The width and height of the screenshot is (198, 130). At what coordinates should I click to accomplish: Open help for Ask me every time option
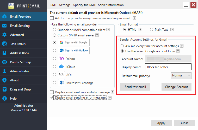tap(182, 46)
